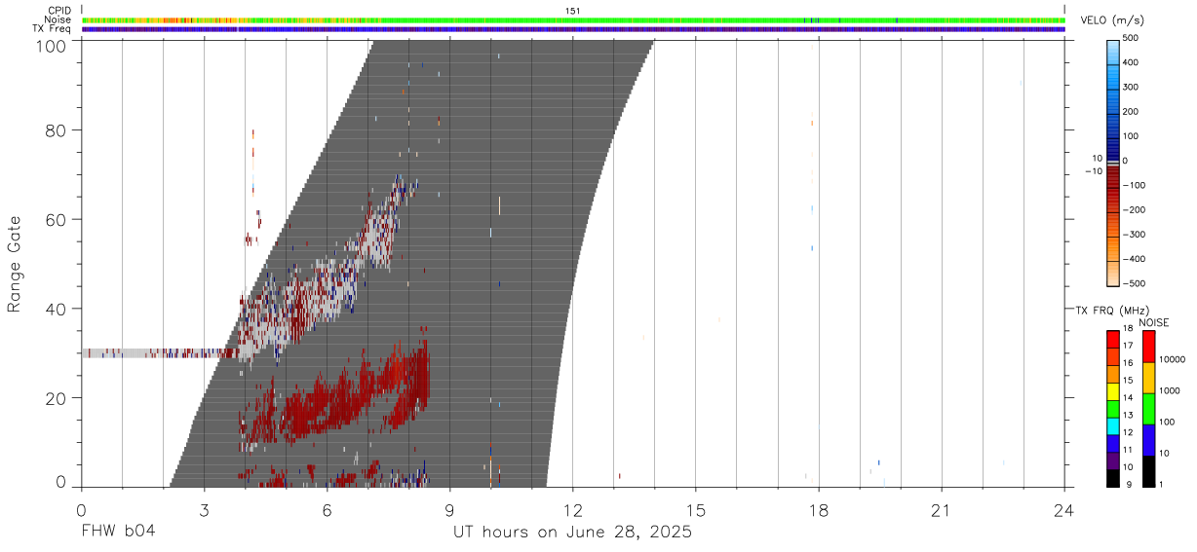Click x-axis tick label 12
This screenshot has height=552, width=1197.
573,510
